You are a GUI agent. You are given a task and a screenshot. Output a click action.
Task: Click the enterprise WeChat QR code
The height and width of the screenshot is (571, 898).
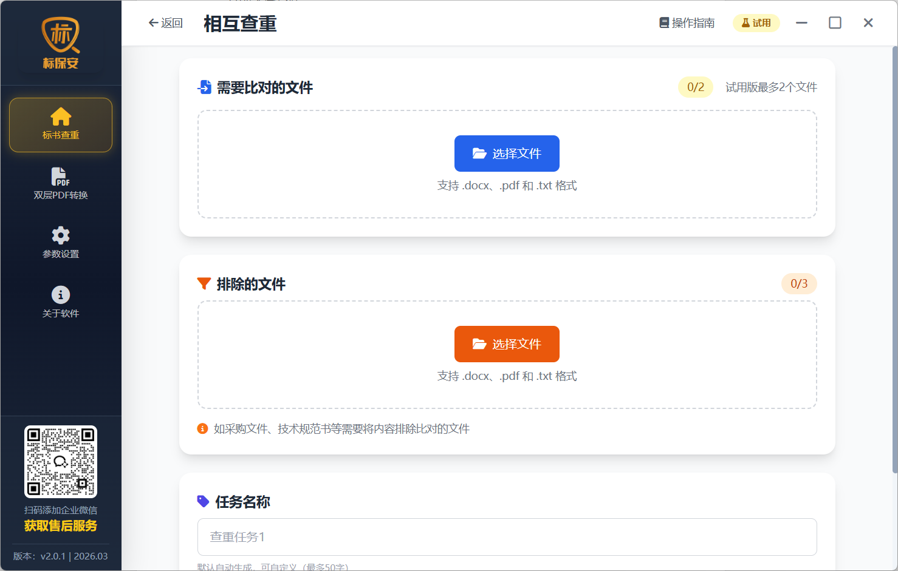click(x=61, y=462)
